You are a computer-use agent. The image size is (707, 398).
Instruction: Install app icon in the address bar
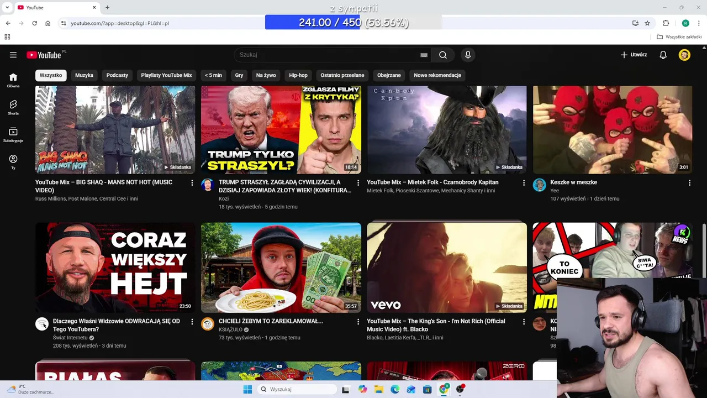coord(635,23)
